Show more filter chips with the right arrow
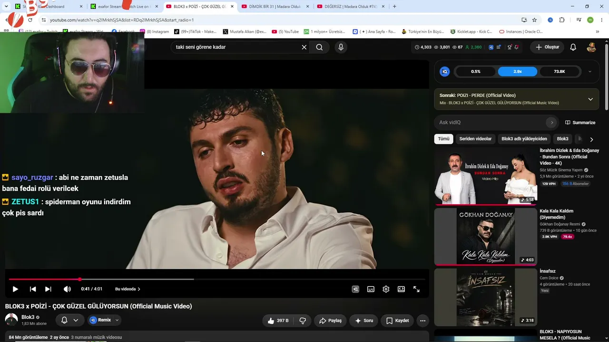Viewport: 609px width, 342px height. point(591,139)
